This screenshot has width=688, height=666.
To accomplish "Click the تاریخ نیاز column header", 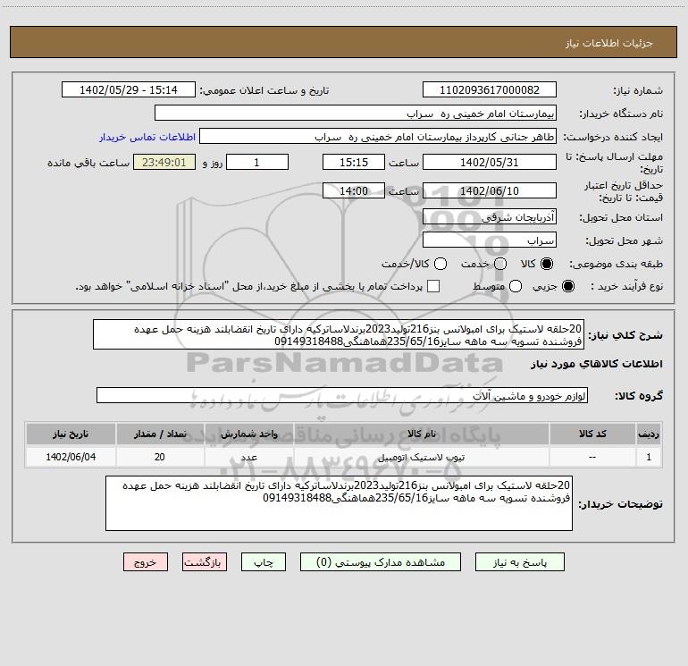I will point(71,434).
